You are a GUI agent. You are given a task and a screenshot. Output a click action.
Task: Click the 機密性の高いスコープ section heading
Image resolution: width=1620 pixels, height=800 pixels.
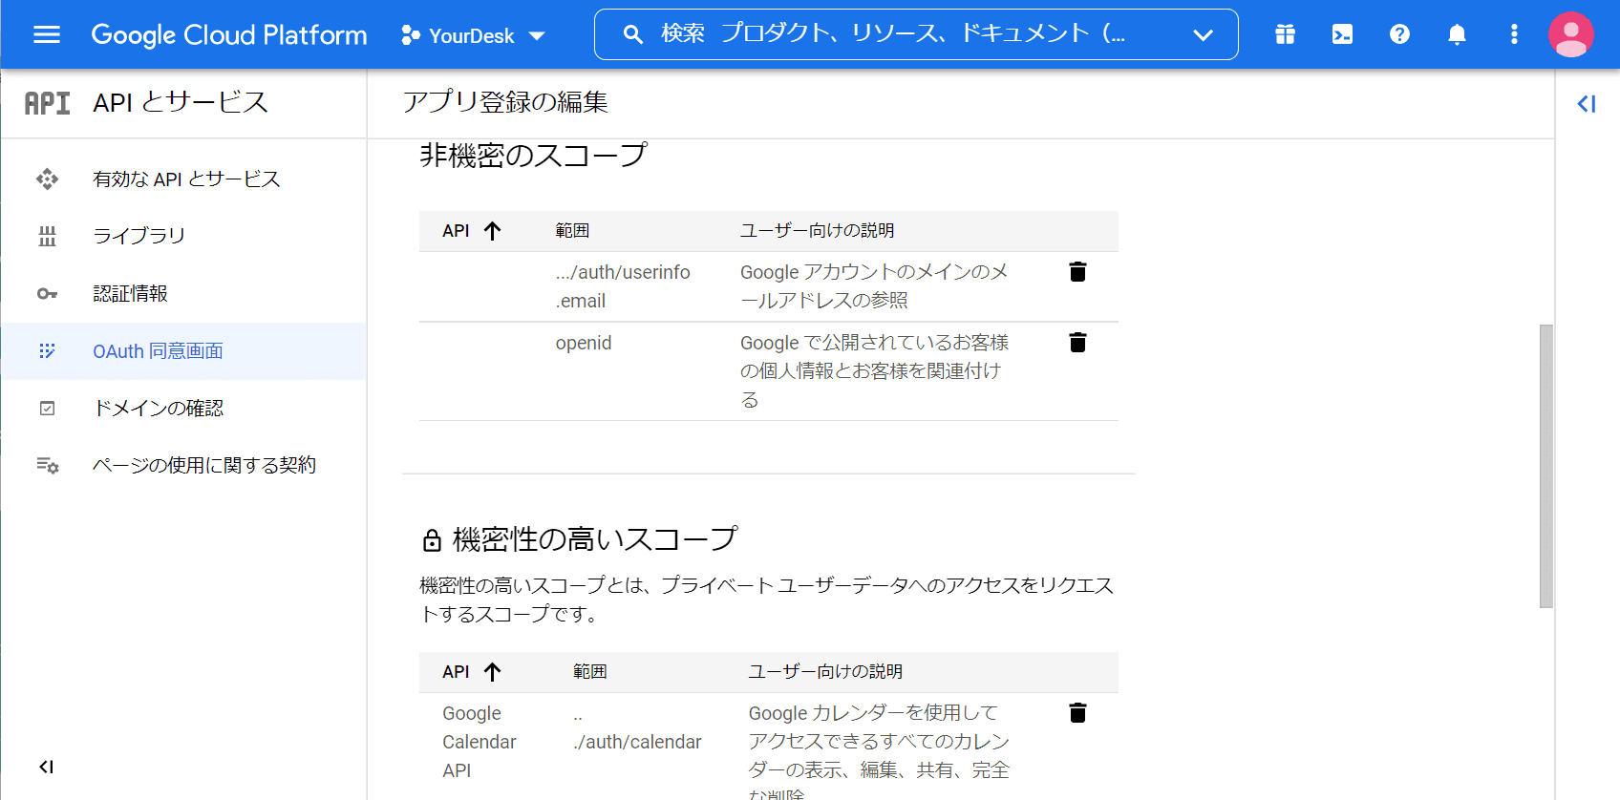[x=594, y=539]
